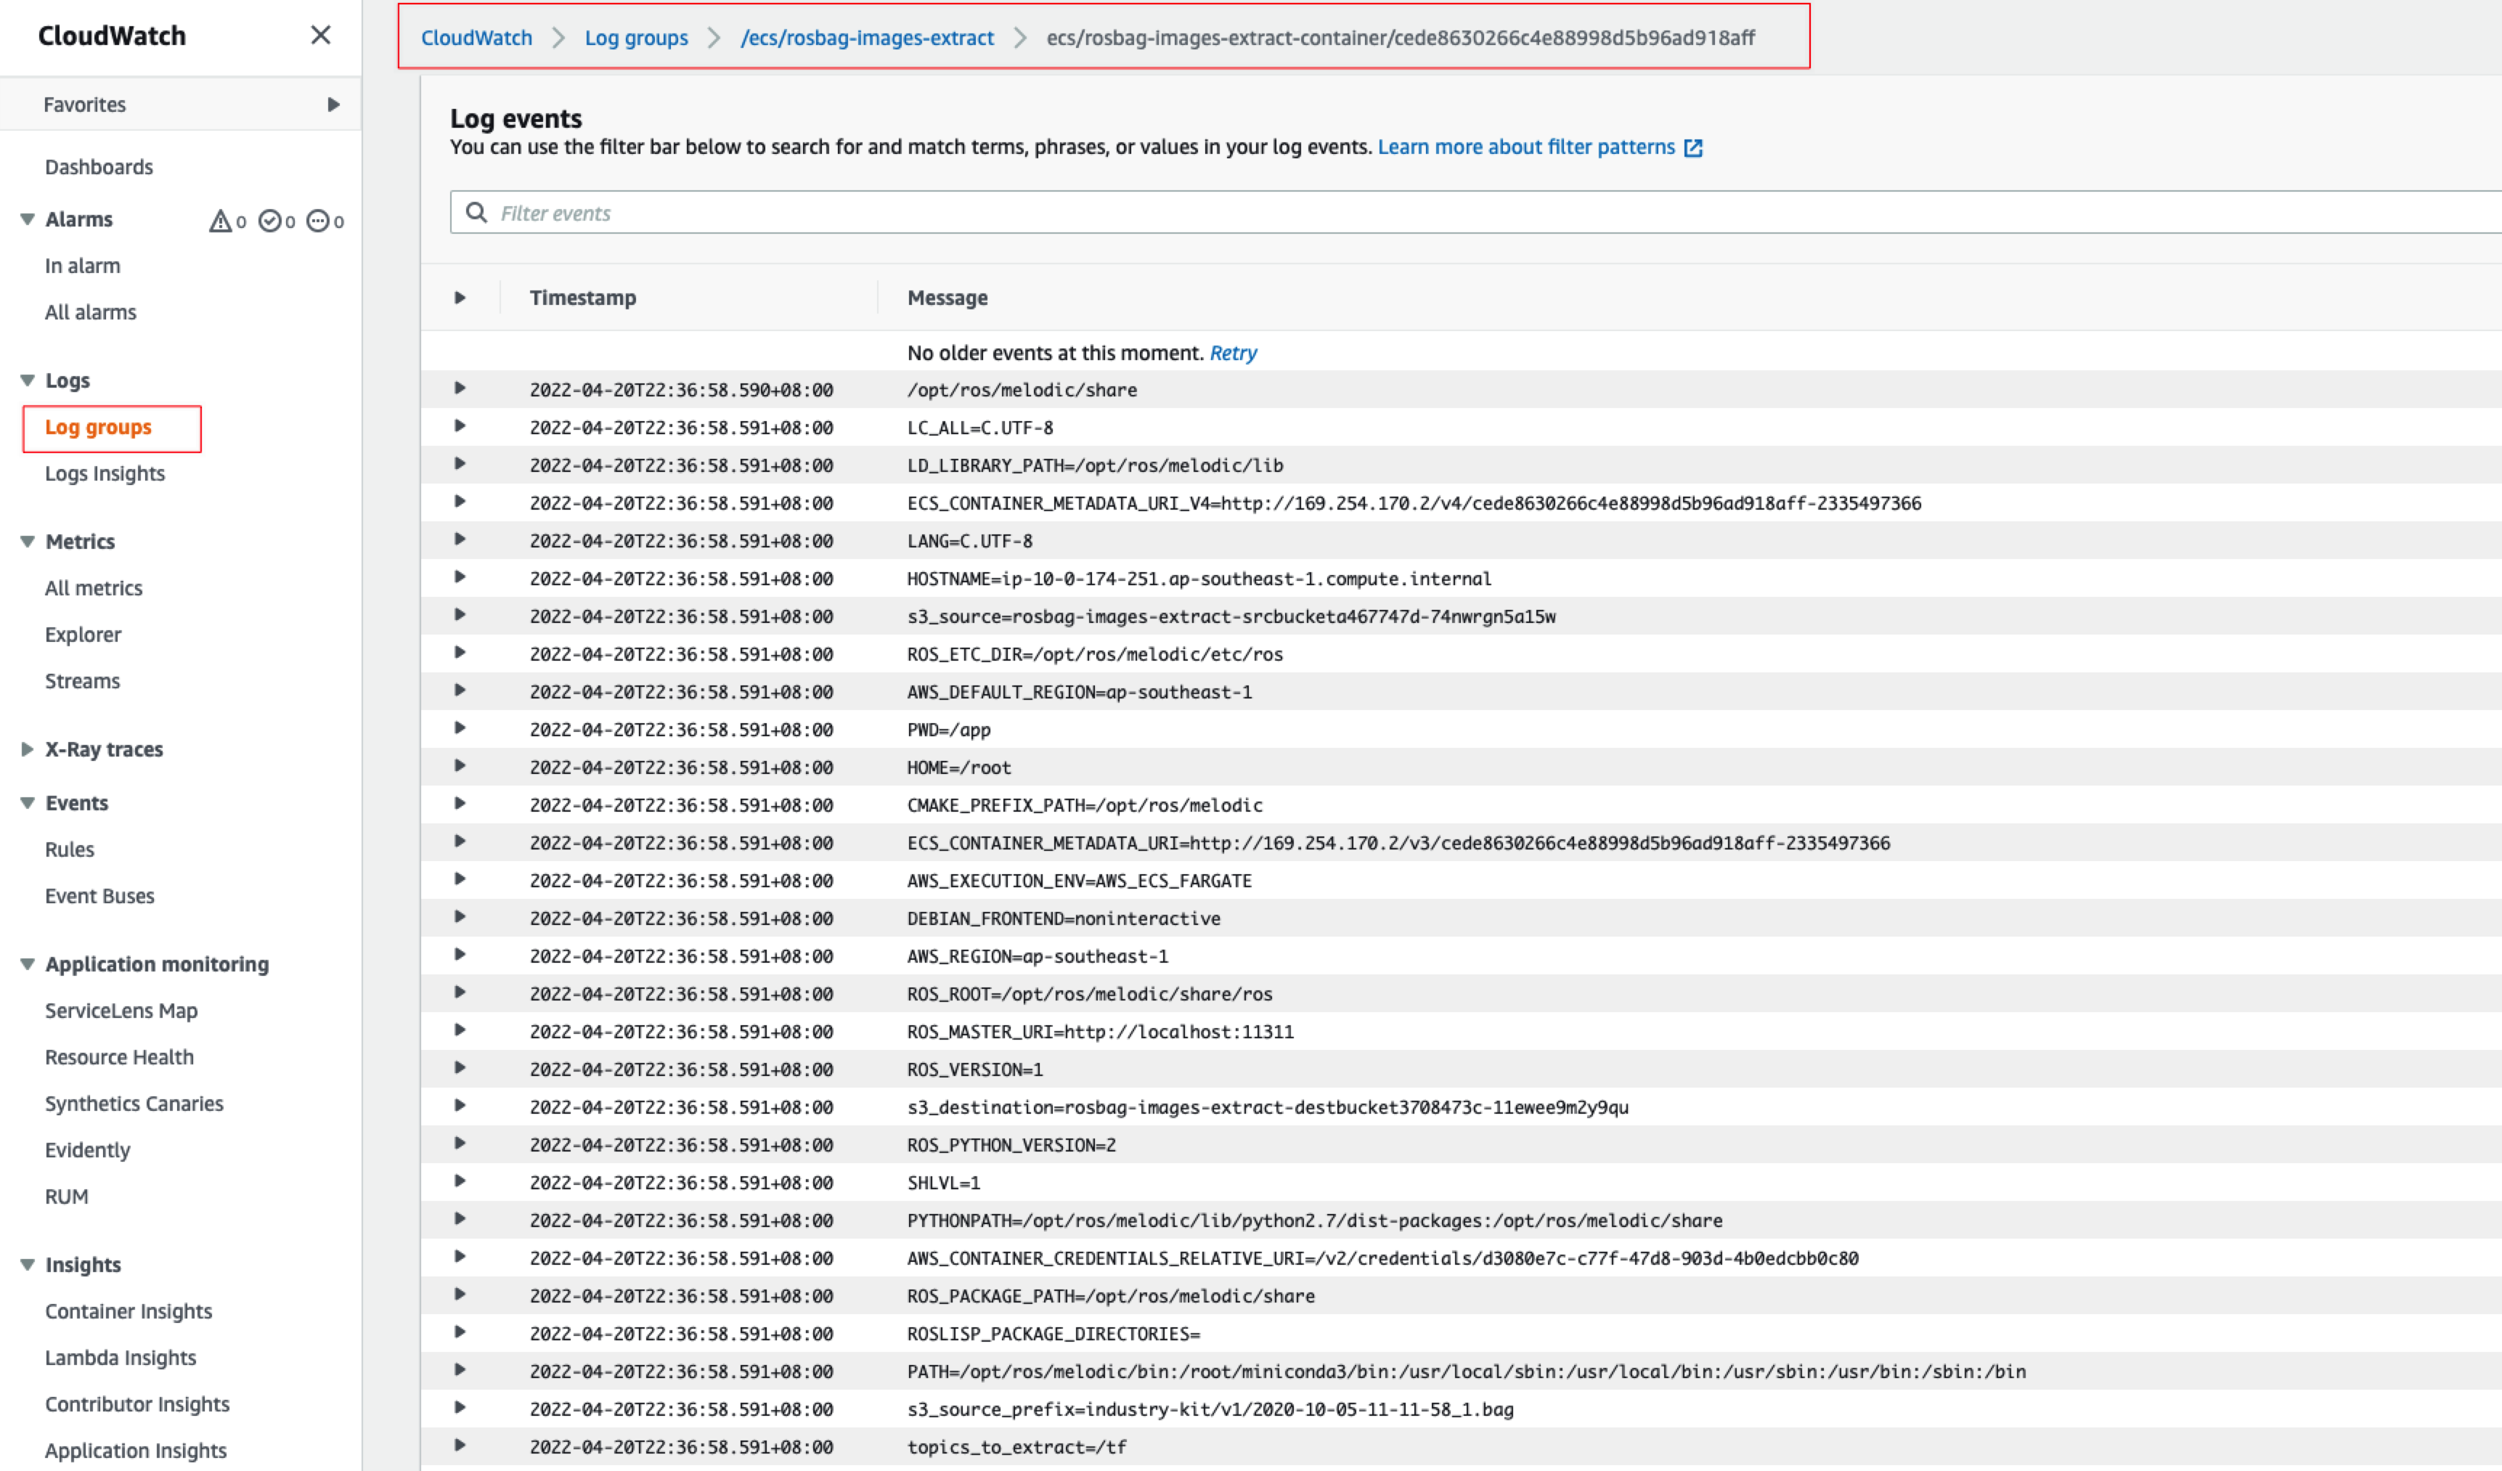Open Learn more about filter patterns link
This screenshot has height=1471, width=2502.
(1526, 147)
